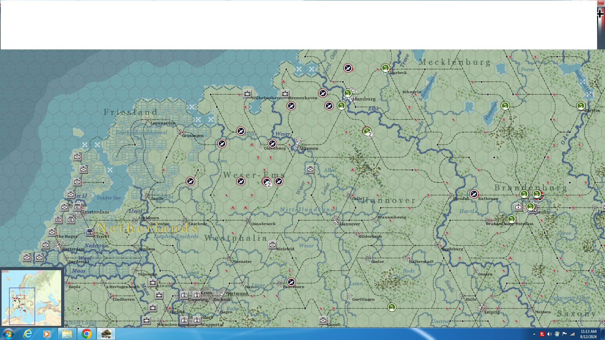The image size is (605, 340).
Task: Select the SEC unit southwest of Amsterdam
Action: pyautogui.click(x=58, y=220)
